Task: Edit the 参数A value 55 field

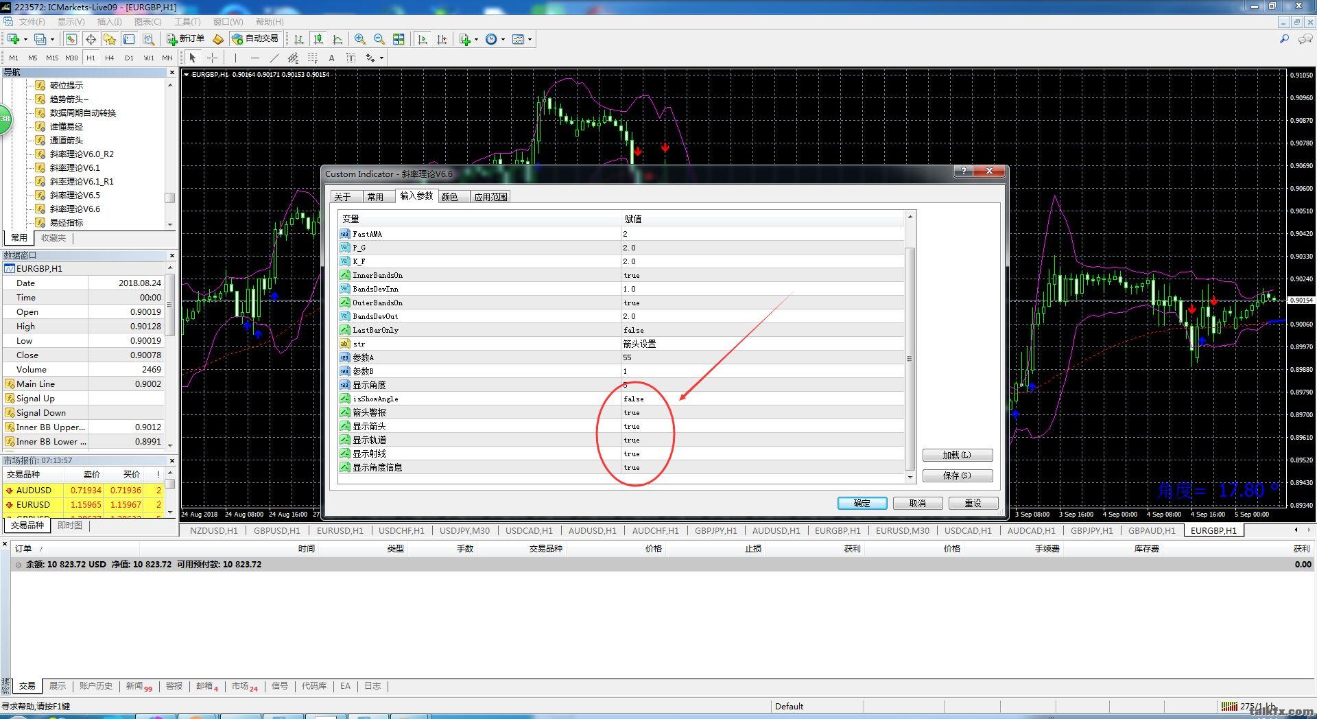Action: pos(763,357)
